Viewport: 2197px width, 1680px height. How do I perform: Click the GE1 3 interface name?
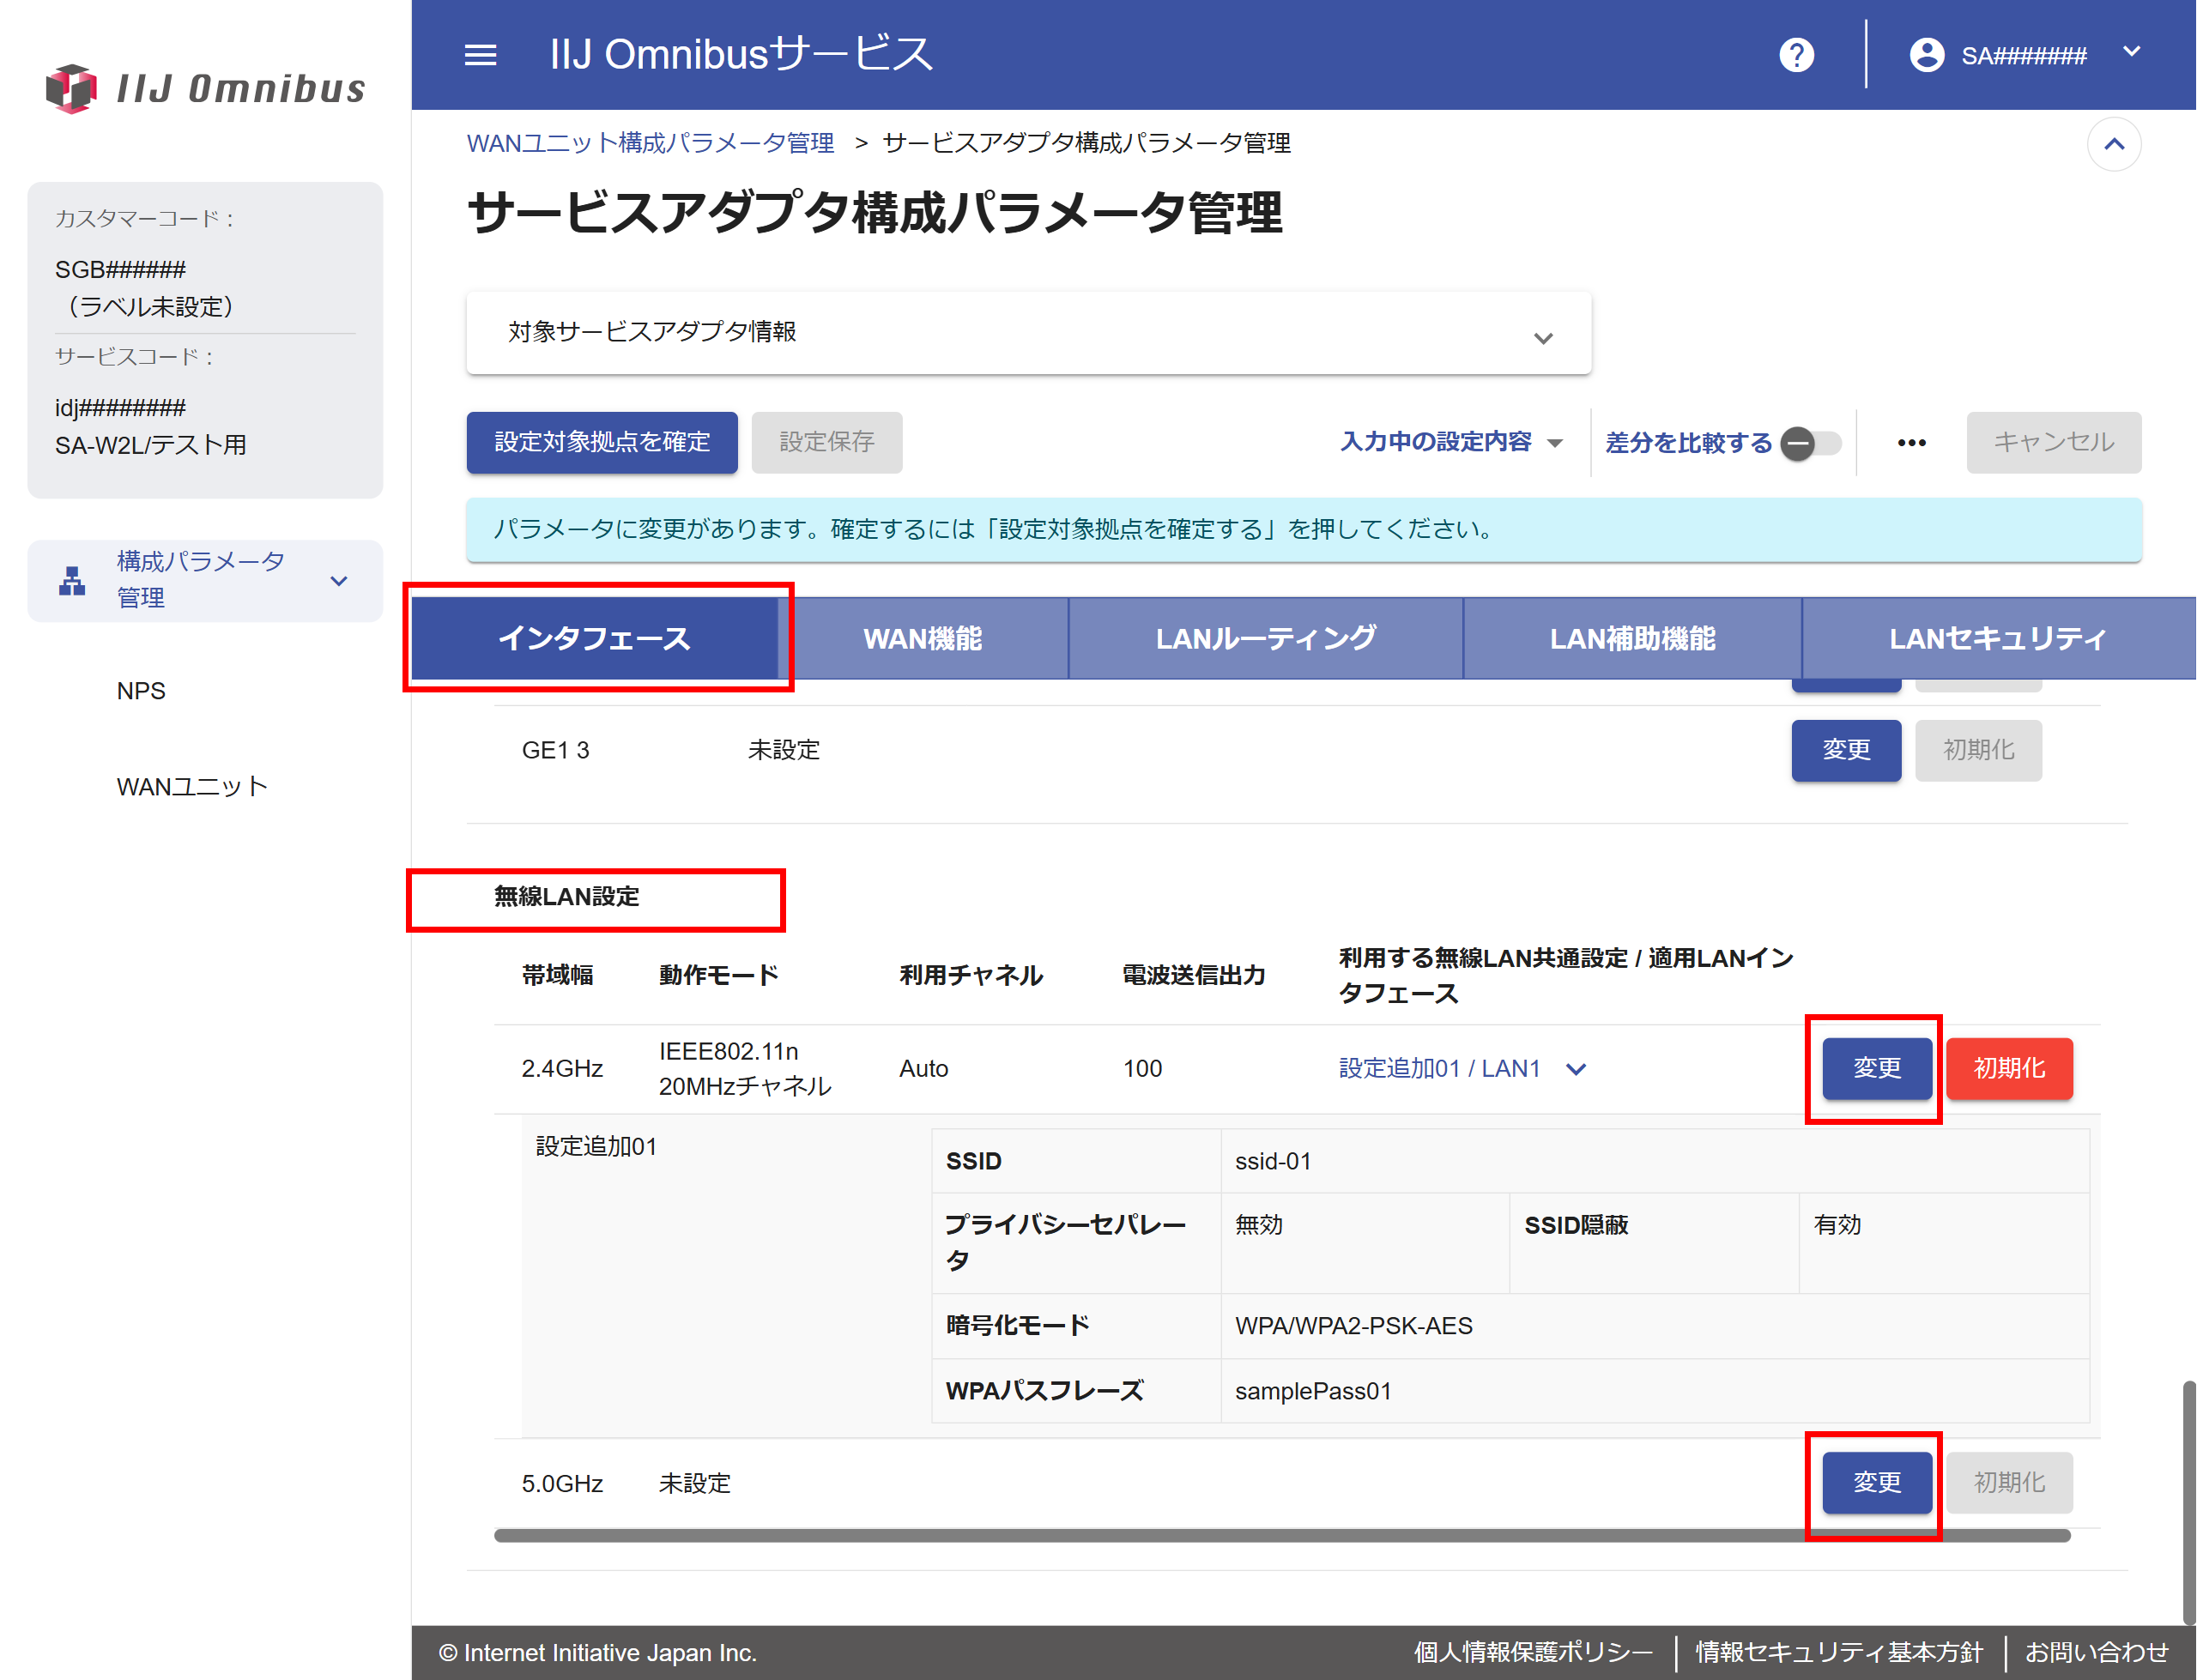pos(556,750)
